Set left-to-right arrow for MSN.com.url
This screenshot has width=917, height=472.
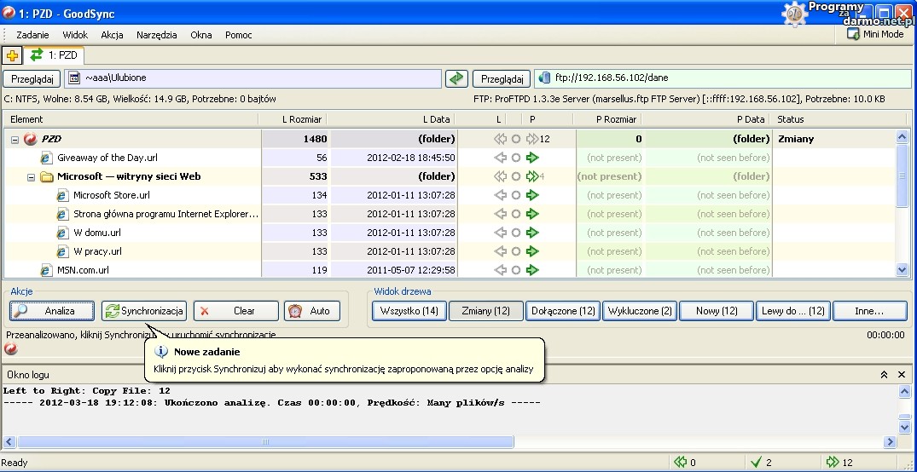[x=533, y=270]
